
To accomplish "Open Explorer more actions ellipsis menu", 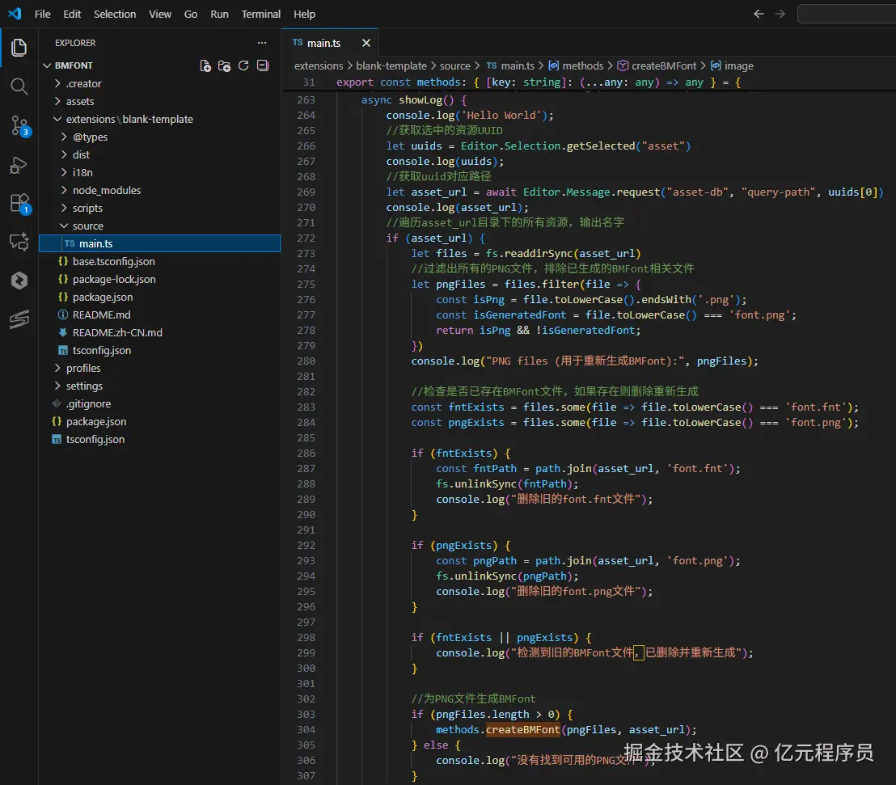I will coord(261,43).
